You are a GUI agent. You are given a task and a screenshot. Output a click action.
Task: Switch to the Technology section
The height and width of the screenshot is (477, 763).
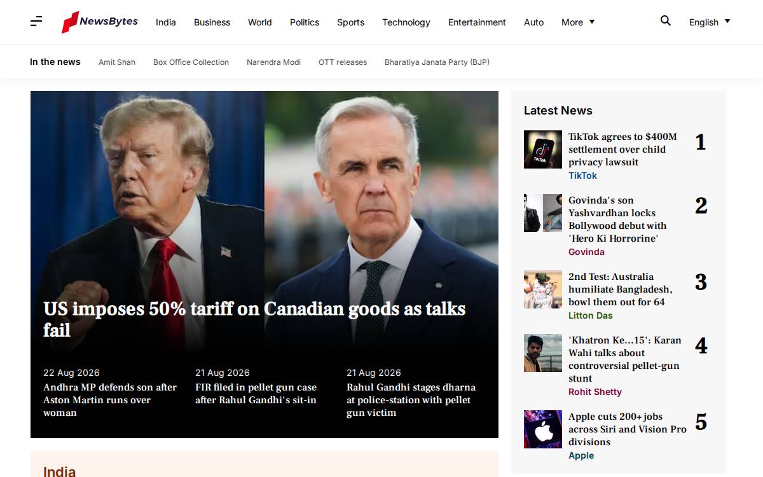406,22
